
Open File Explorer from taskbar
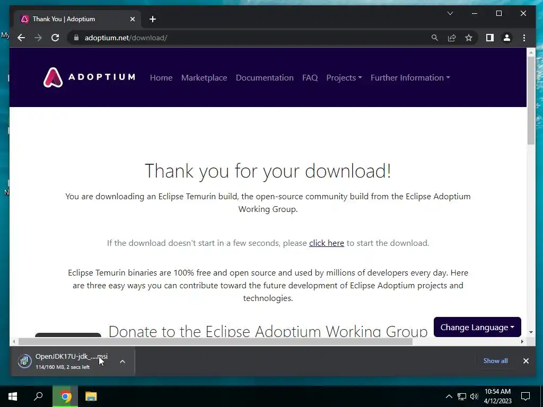[91, 396]
